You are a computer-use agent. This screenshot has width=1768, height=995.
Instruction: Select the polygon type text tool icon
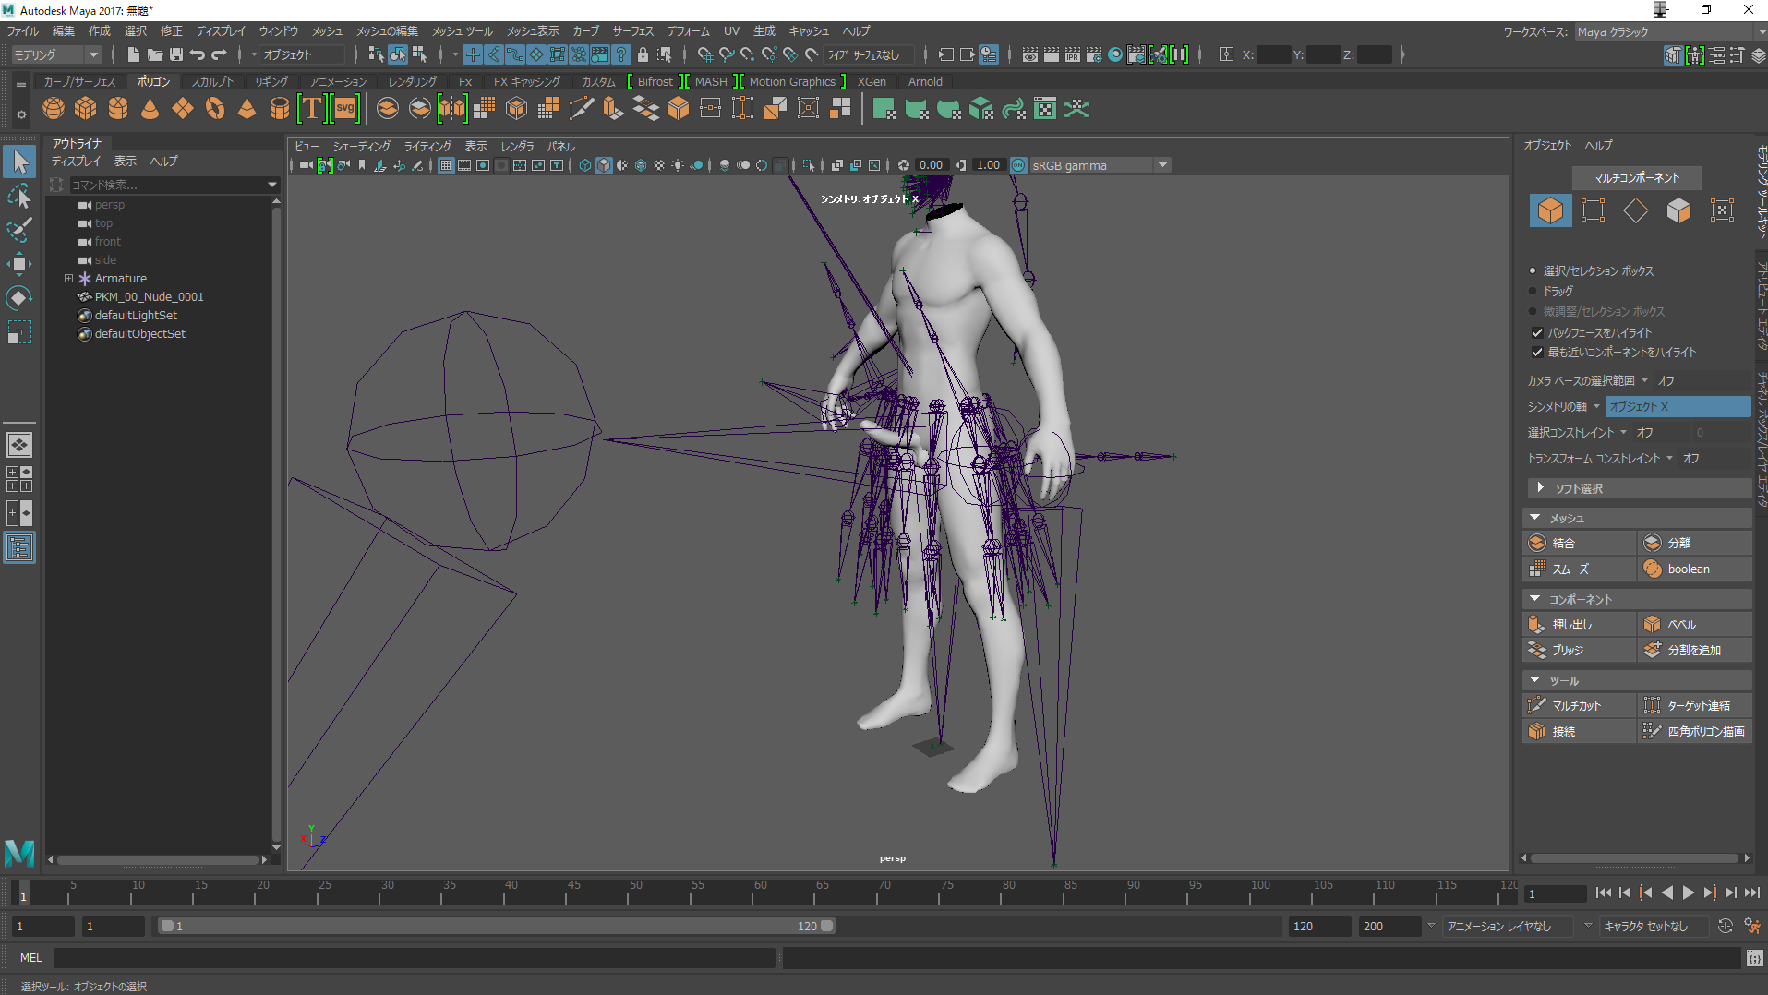[312, 109]
